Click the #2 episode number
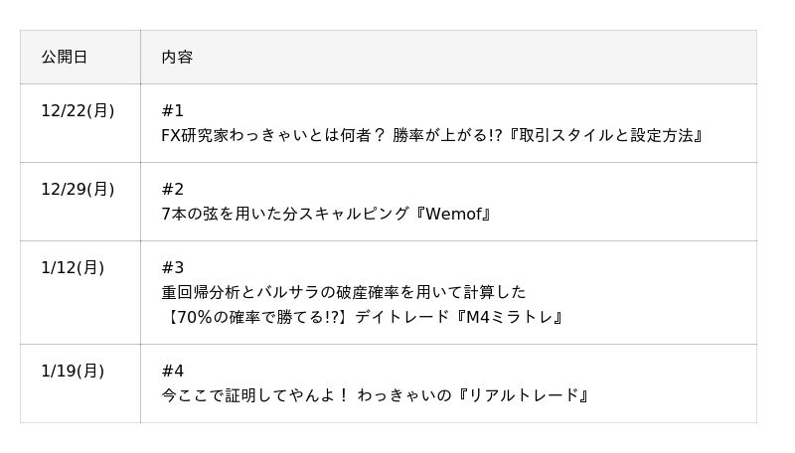 [173, 190]
